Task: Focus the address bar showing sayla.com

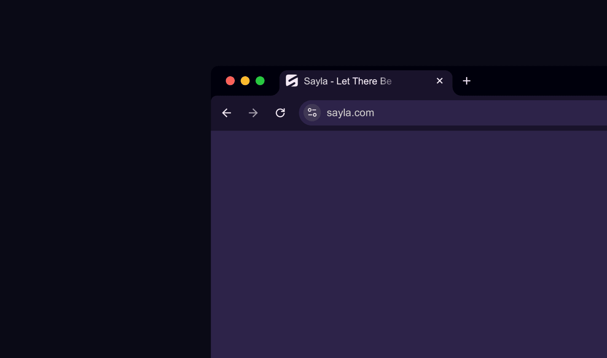Action: point(453,113)
